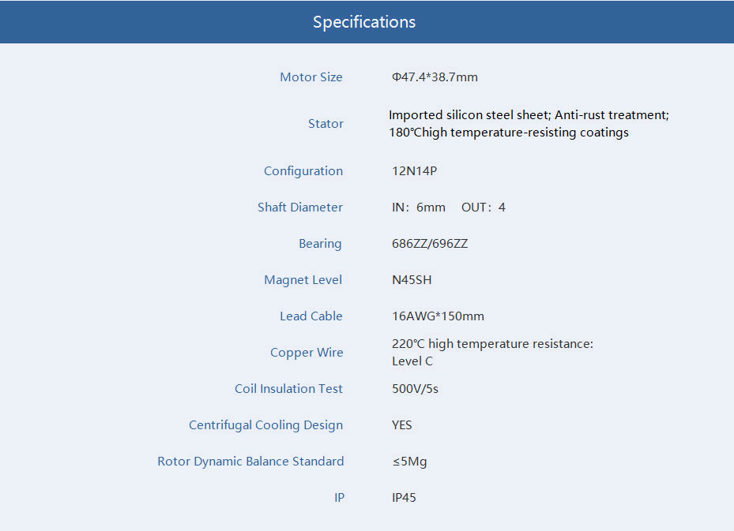The width and height of the screenshot is (734, 531).
Task: Click the N45SH magnet value
Action: tap(412, 280)
